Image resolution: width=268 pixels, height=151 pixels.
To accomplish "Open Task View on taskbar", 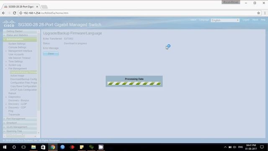I will click(23, 147).
